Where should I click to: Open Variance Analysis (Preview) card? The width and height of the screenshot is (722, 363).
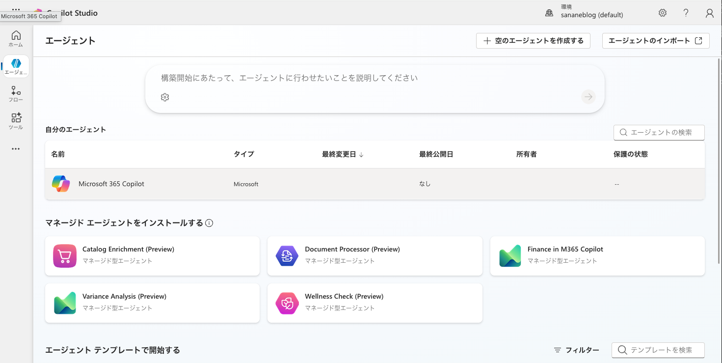[x=152, y=303]
